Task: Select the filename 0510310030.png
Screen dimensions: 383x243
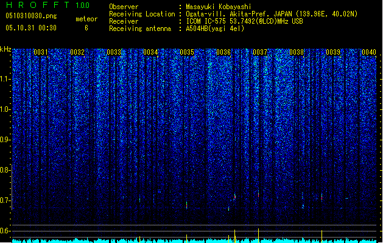Action: [31, 16]
